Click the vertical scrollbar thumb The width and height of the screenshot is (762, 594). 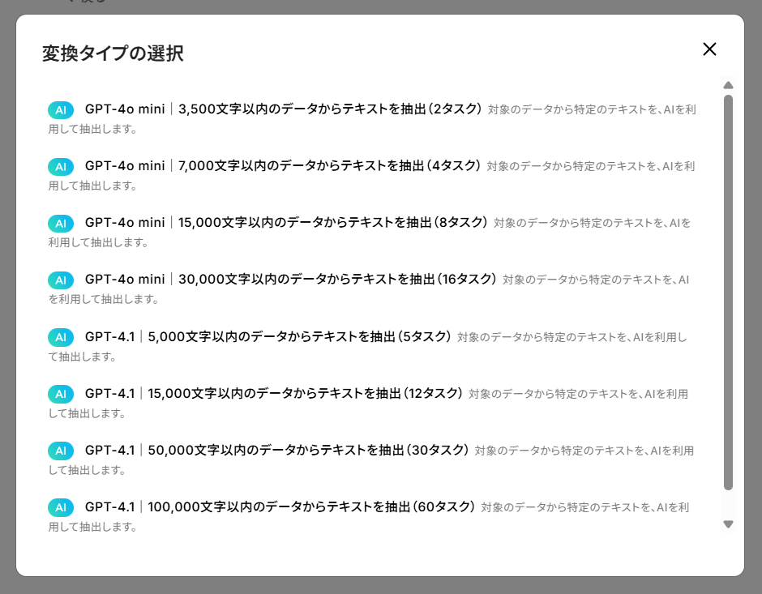tap(728, 293)
